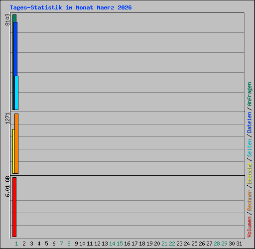This screenshot has width=255, height=249.
Task: Click the chart title Tages-Statistik im Monat Maerz 2026
Action: click(x=71, y=7)
